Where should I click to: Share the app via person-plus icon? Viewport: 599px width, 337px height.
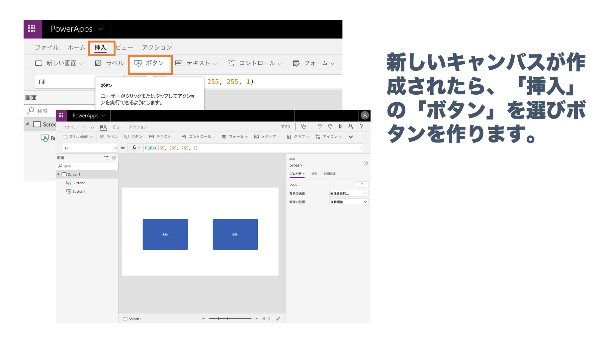(351, 126)
